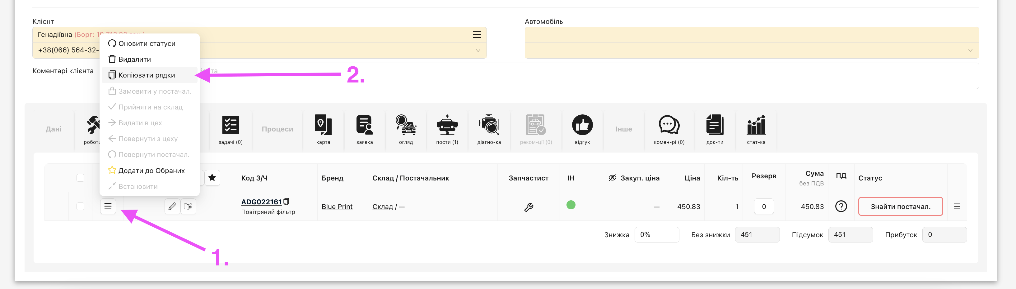Viewport: 1016px width, 289px height.
Task: Open the діагно-ка diagnostics icon
Action: tap(489, 126)
